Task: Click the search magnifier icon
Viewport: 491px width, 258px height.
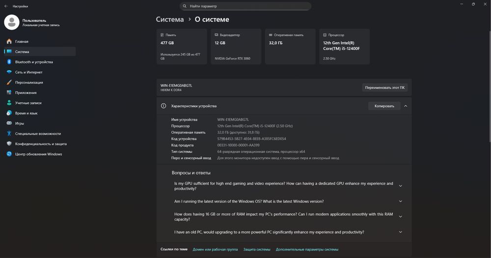Action: click(x=185, y=6)
